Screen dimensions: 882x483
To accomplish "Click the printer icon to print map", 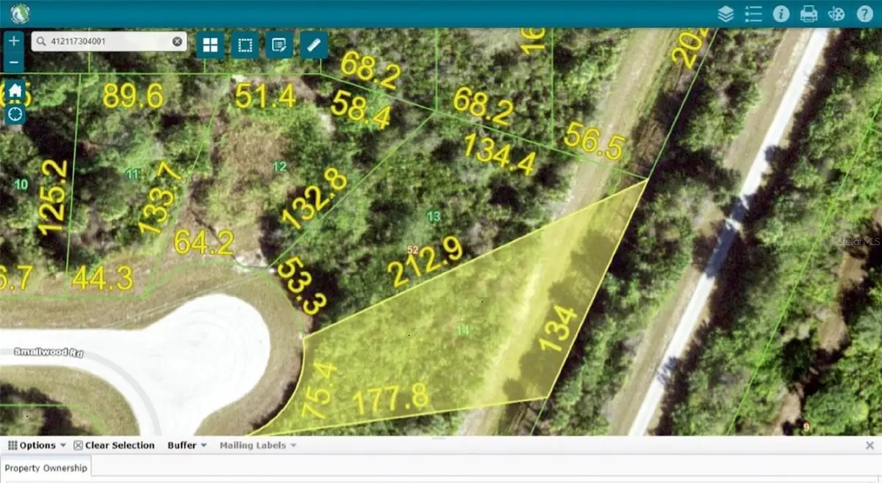I will 808,14.
